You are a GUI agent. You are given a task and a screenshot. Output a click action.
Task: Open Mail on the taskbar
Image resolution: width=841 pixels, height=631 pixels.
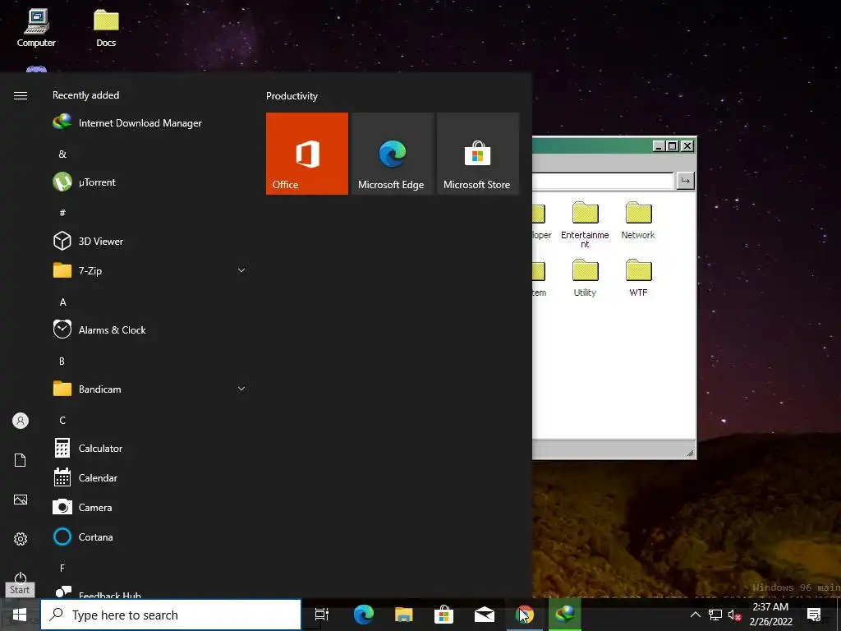pos(485,615)
